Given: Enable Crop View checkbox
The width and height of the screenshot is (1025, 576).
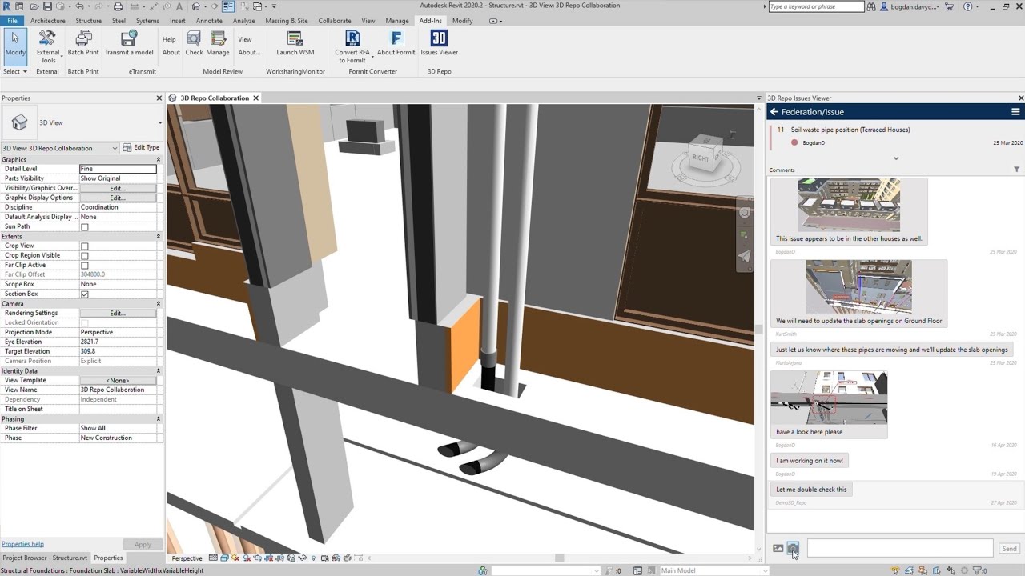Looking at the screenshot, I should point(84,246).
